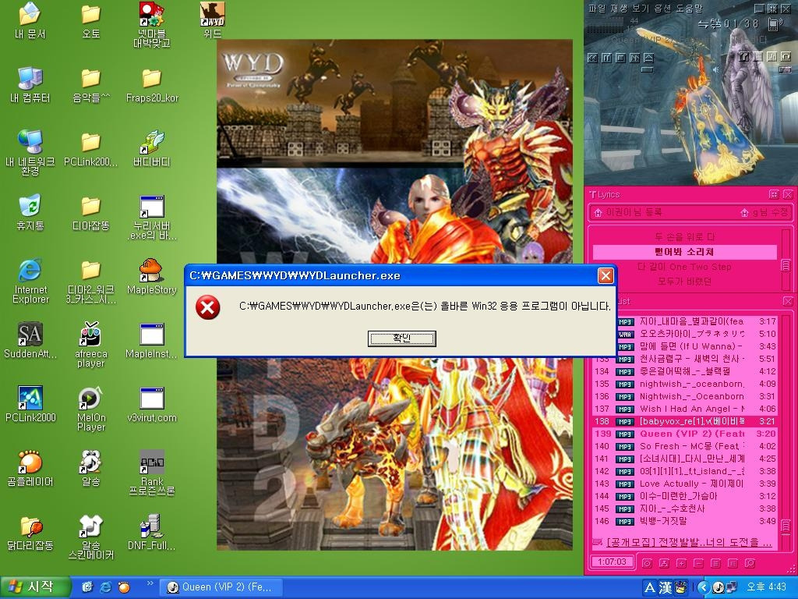Select 버디버디 desktop icon
Screen dimensions: 798x599
point(151,149)
